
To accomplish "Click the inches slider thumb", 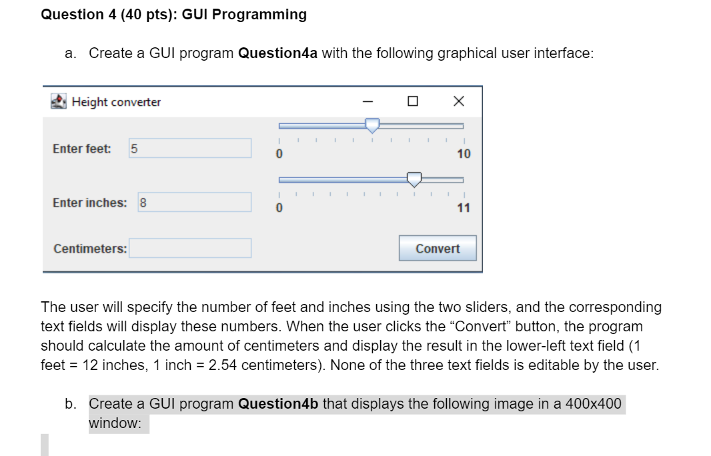I will coord(414,179).
